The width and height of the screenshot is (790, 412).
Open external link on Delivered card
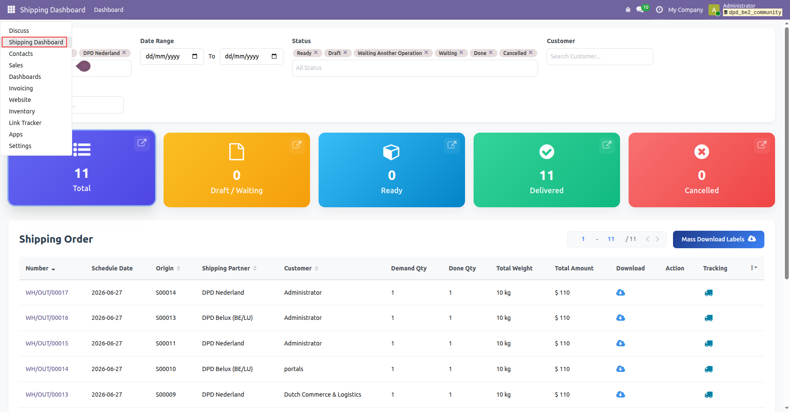click(607, 145)
